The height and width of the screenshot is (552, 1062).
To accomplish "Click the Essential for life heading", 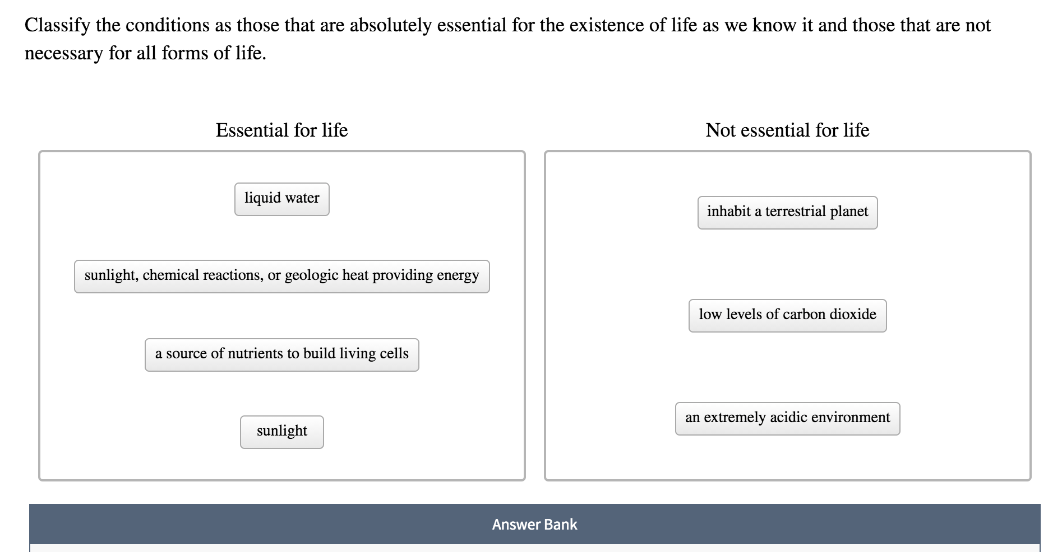I will pyautogui.click(x=281, y=129).
